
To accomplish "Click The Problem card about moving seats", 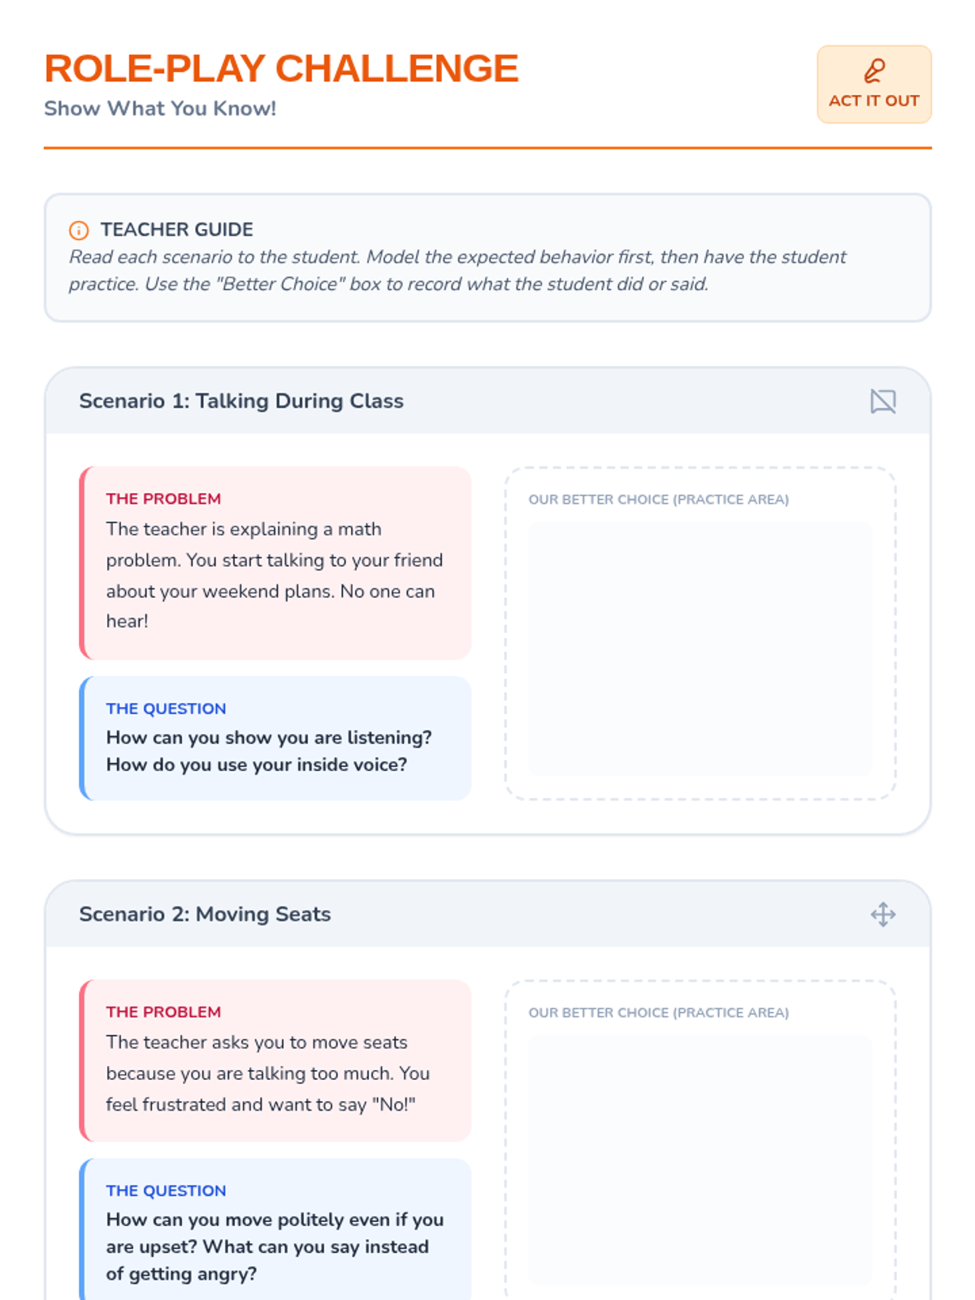I will pyautogui.click(x=275, y=1060).
